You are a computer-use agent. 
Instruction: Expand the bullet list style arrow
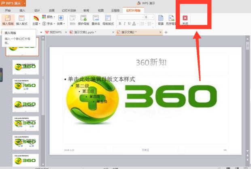[x=146, y=24]
